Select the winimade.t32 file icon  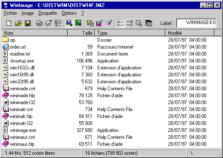[6, 102]
